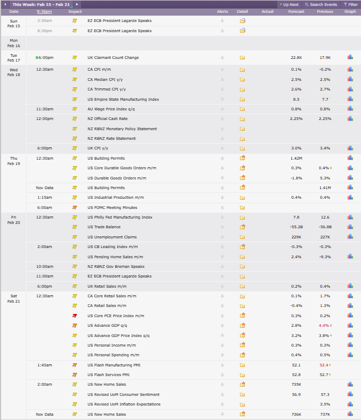Select the Actual column header
This screenshot has width=361, height=420.
click(267, 12)
